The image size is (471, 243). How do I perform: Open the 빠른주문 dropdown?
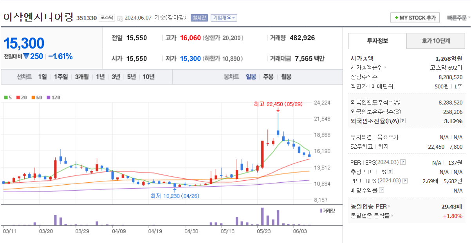458,18
